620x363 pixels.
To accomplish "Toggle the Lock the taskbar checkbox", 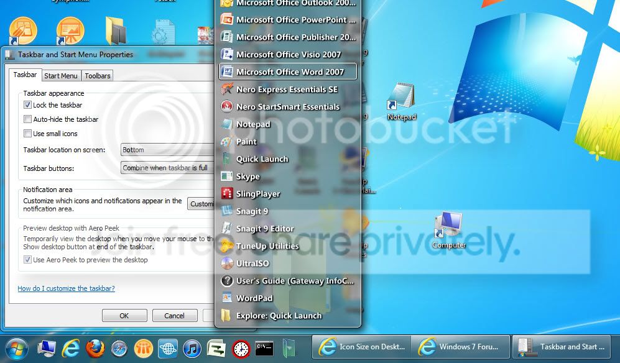I will coord(27,105).
